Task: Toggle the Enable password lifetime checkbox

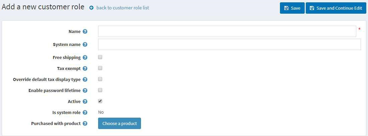Action: click(100, 90)
